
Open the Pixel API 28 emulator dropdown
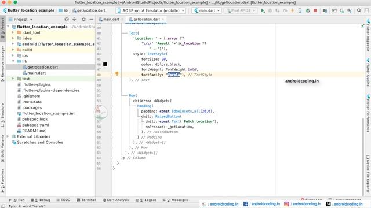pos(241,10)
